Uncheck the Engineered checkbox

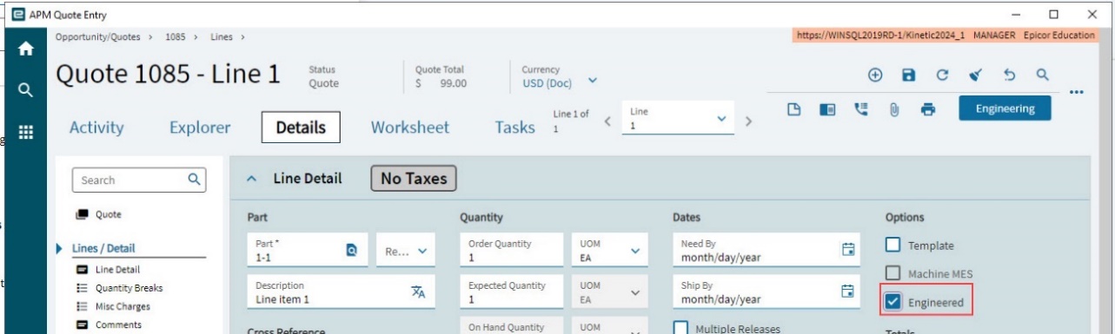[893, 302]
